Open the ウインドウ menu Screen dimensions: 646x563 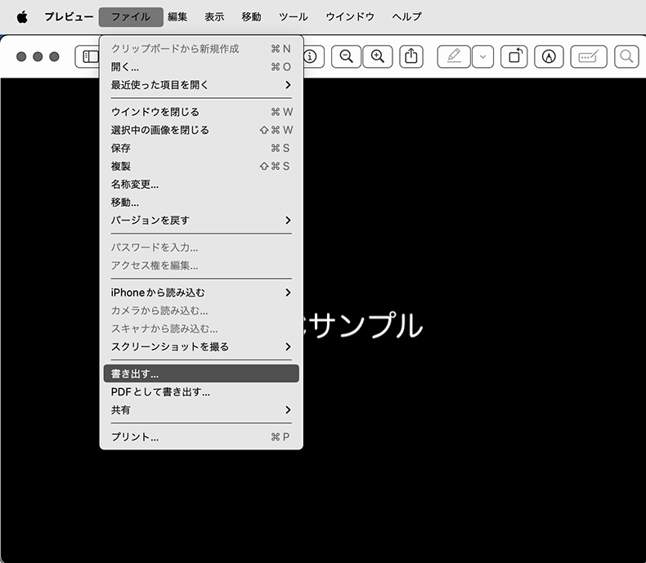(350, 17)
